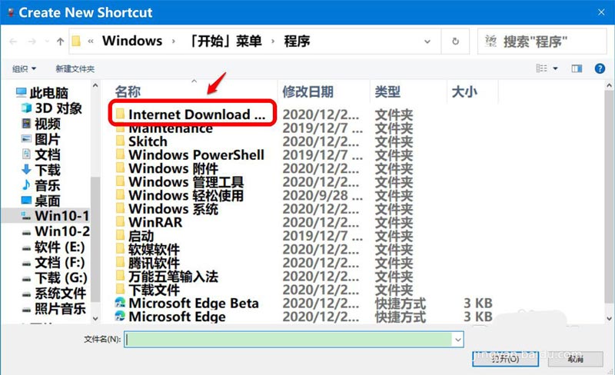Select 照片音乐 drive in the sidebar
Screen dimensions: 615x375
coord(54,308)
